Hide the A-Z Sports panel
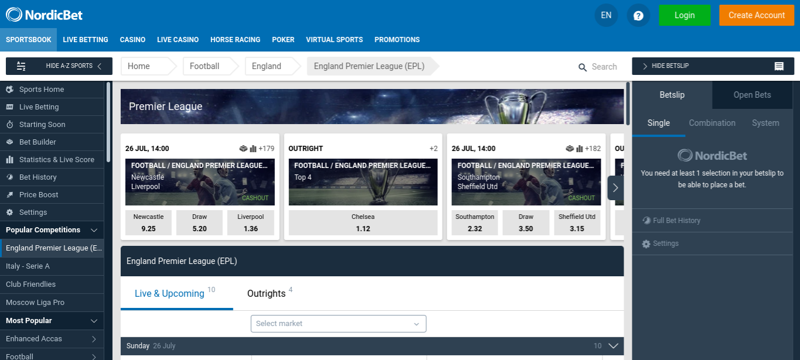 [x=59, y=66]
